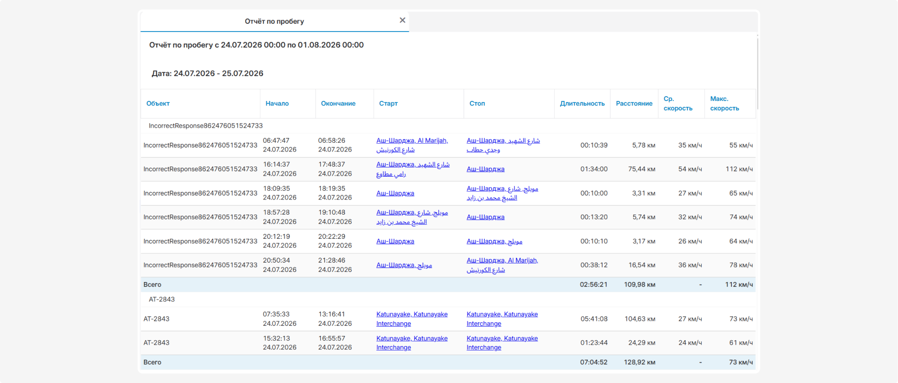The height and width of the screenshot is (383, 898).
Task: Sort by the Макс. скорость column header
Action: coord(724,103)
